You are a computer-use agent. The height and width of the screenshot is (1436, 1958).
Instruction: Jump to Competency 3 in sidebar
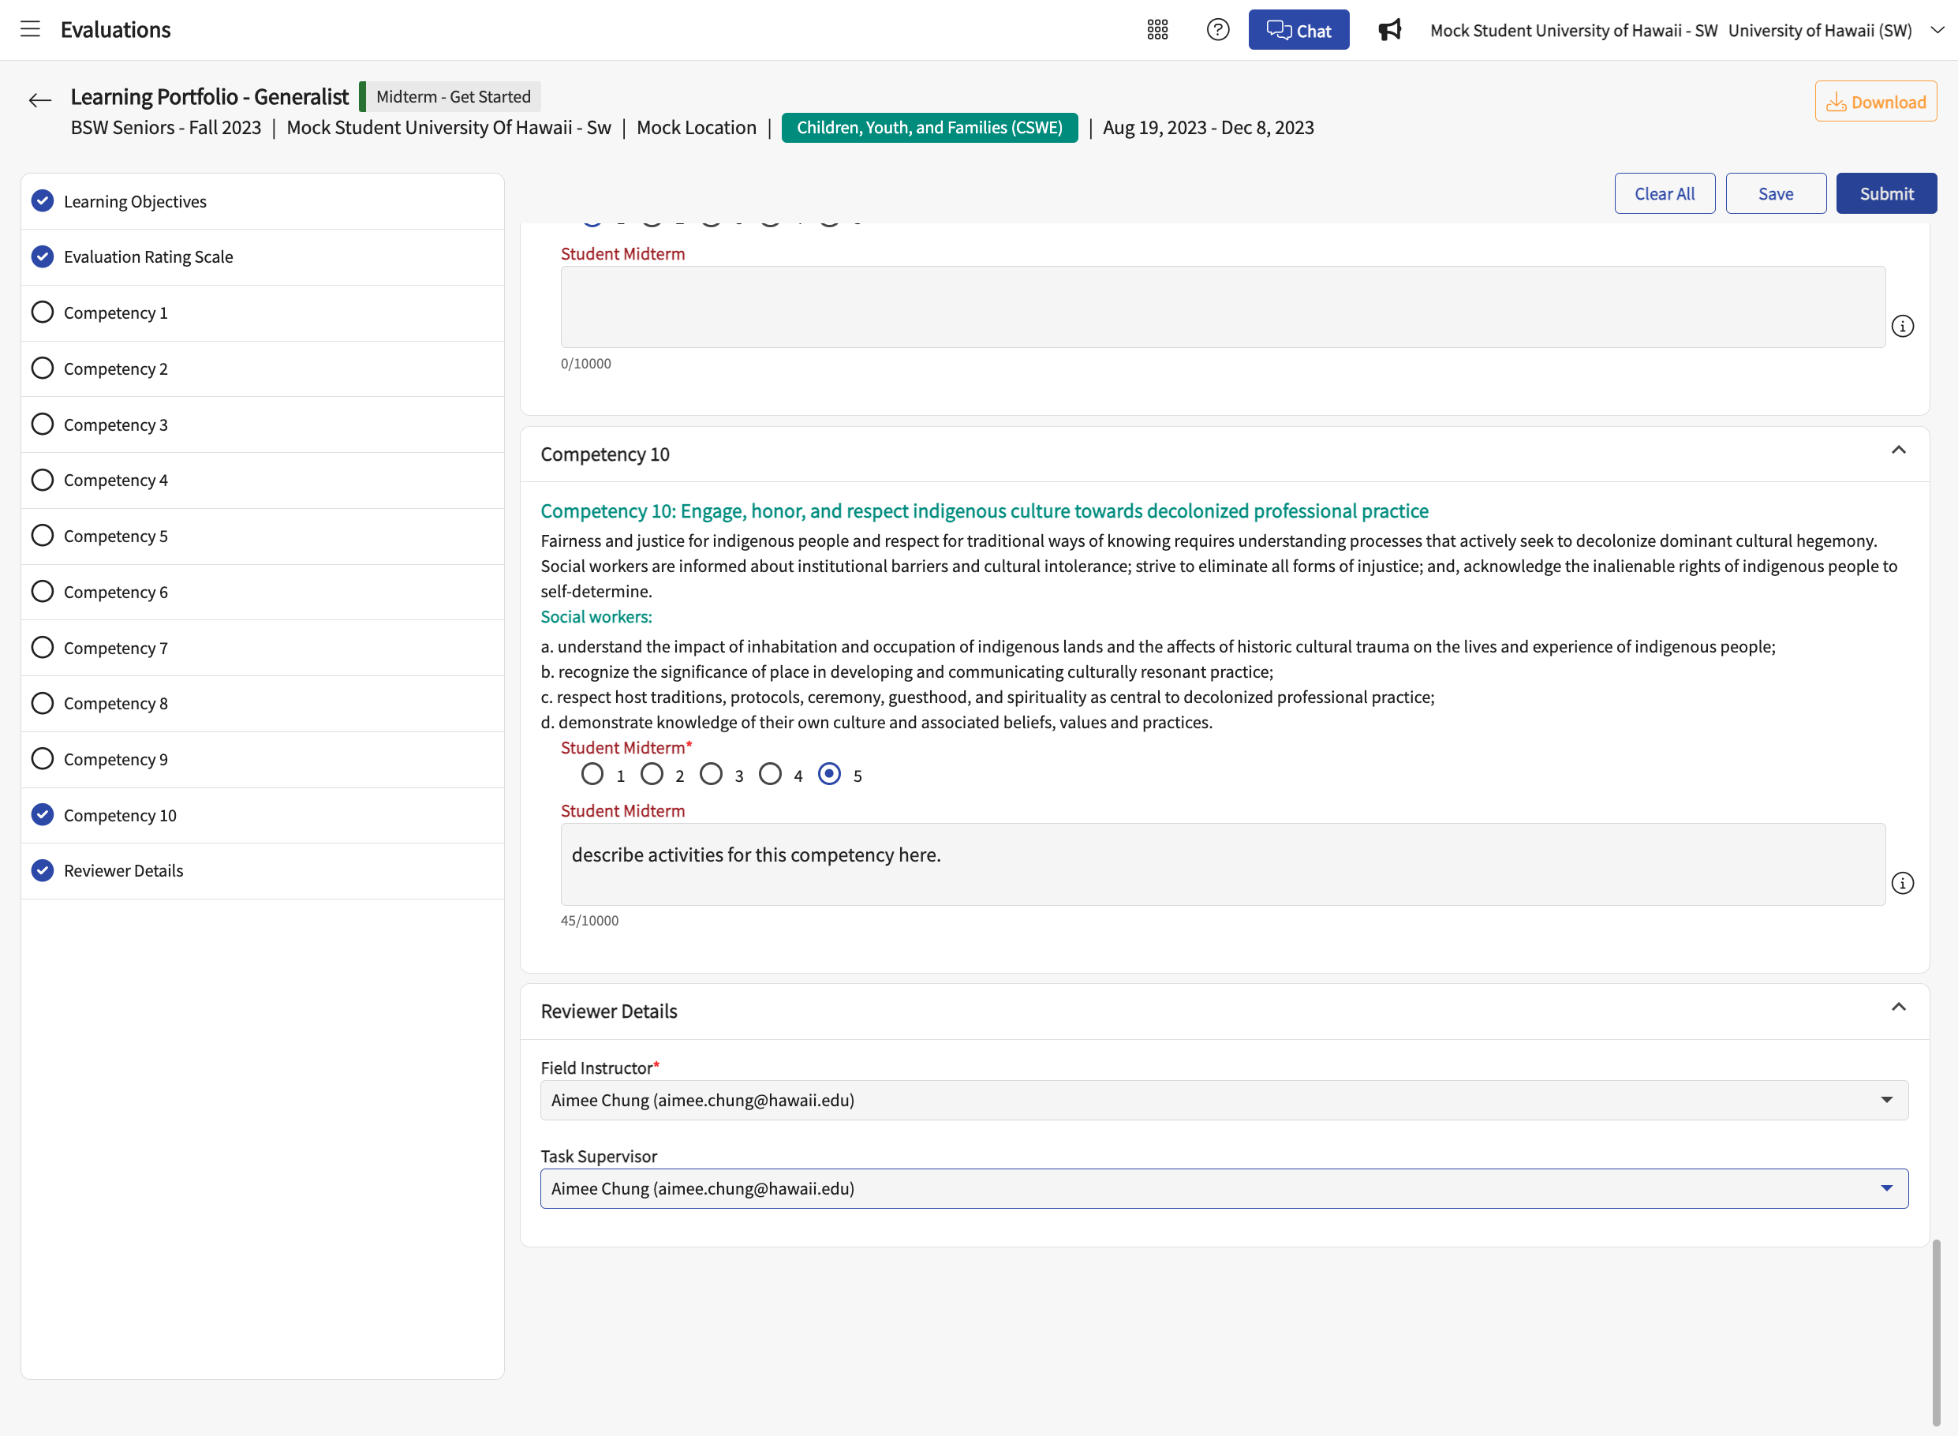point(263,424)
